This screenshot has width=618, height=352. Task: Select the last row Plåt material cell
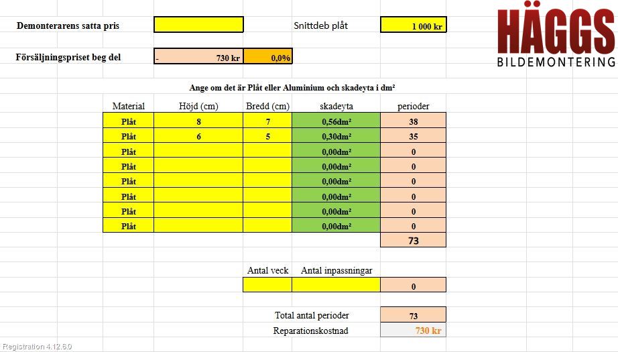click(x=129, y=225)
